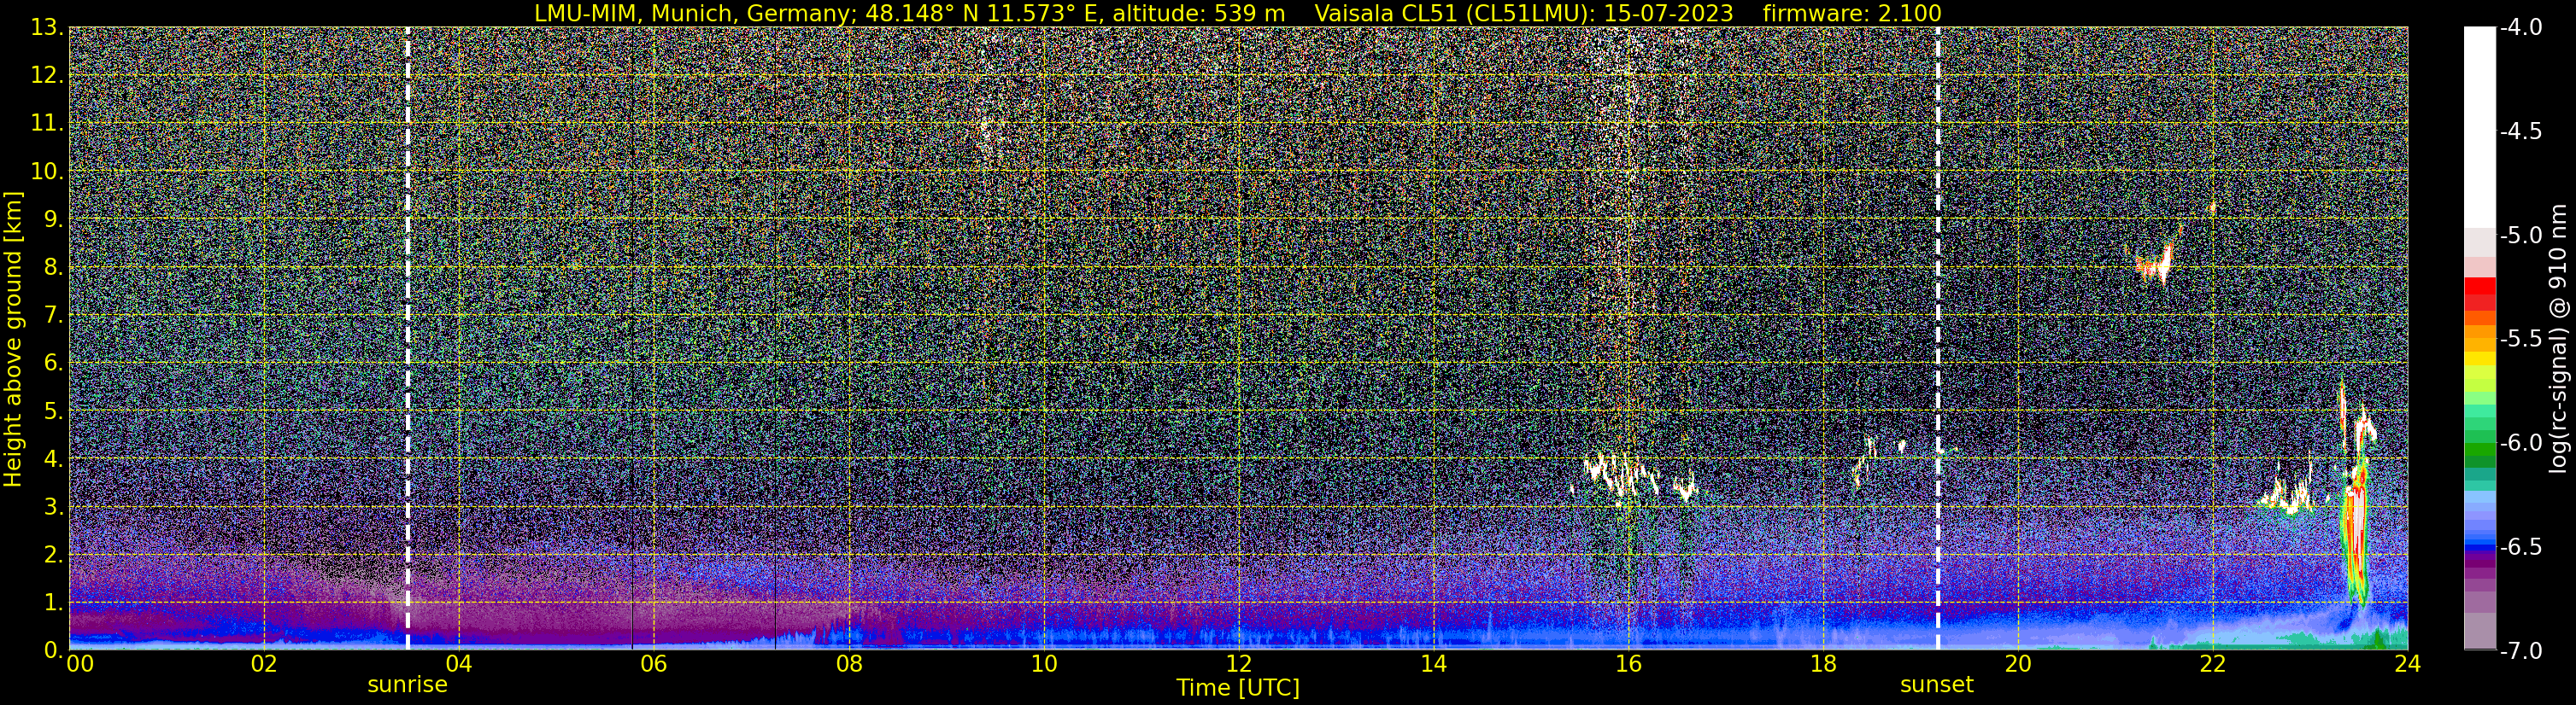Click the "18" tick on the time axis
The image size is (2576, 705).
pyautogui.click(x=1823, y=663)
